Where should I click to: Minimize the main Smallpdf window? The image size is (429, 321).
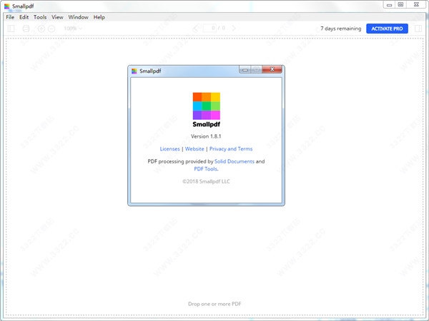pyautogui.click(x=390, y=5)
